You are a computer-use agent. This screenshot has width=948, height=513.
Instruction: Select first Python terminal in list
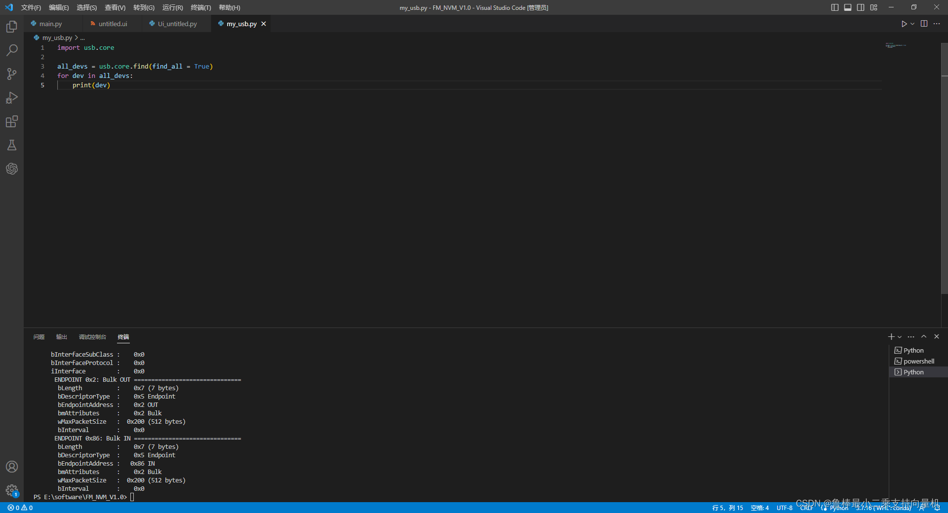(x=918, y=350)
